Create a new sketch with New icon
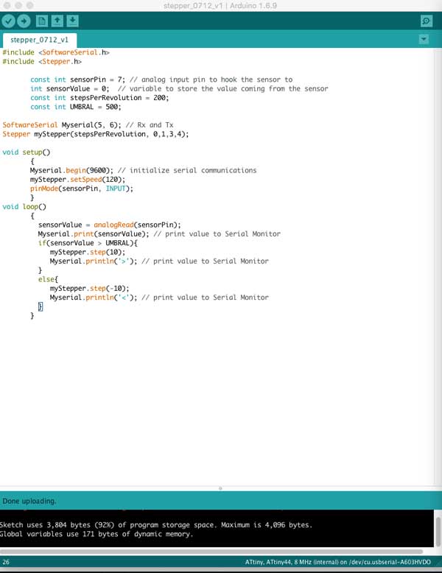 pyautogui.click(x=42, y=21)
